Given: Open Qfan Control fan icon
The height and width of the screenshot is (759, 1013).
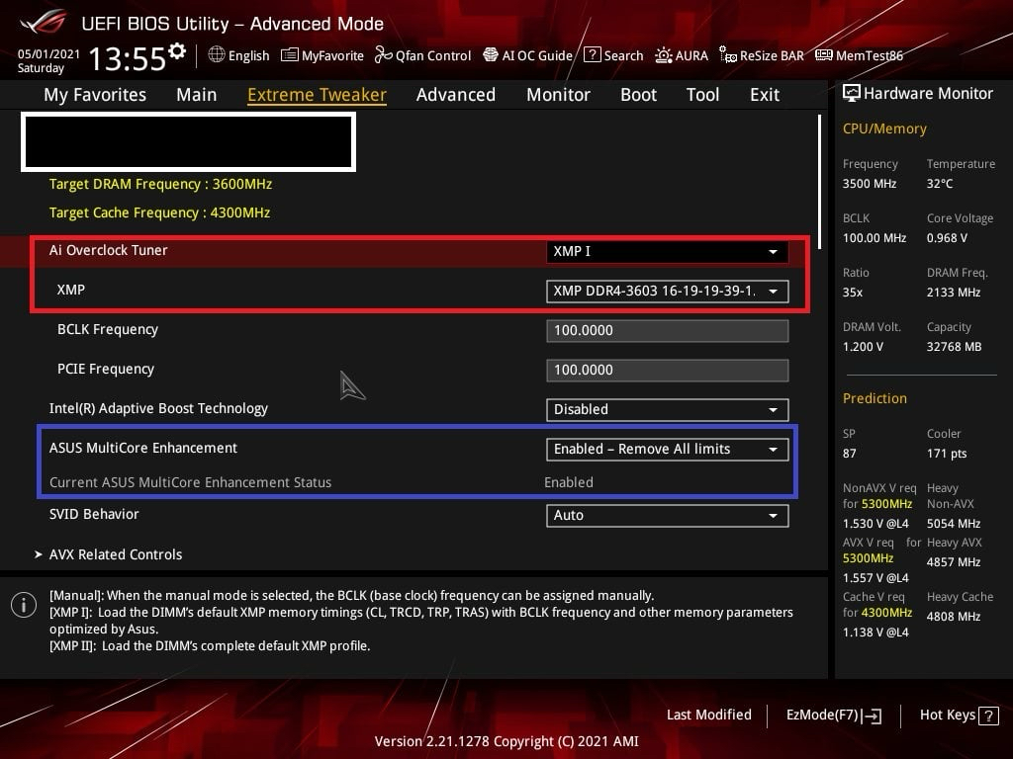Looking at the screenshot, I should 383,55.
